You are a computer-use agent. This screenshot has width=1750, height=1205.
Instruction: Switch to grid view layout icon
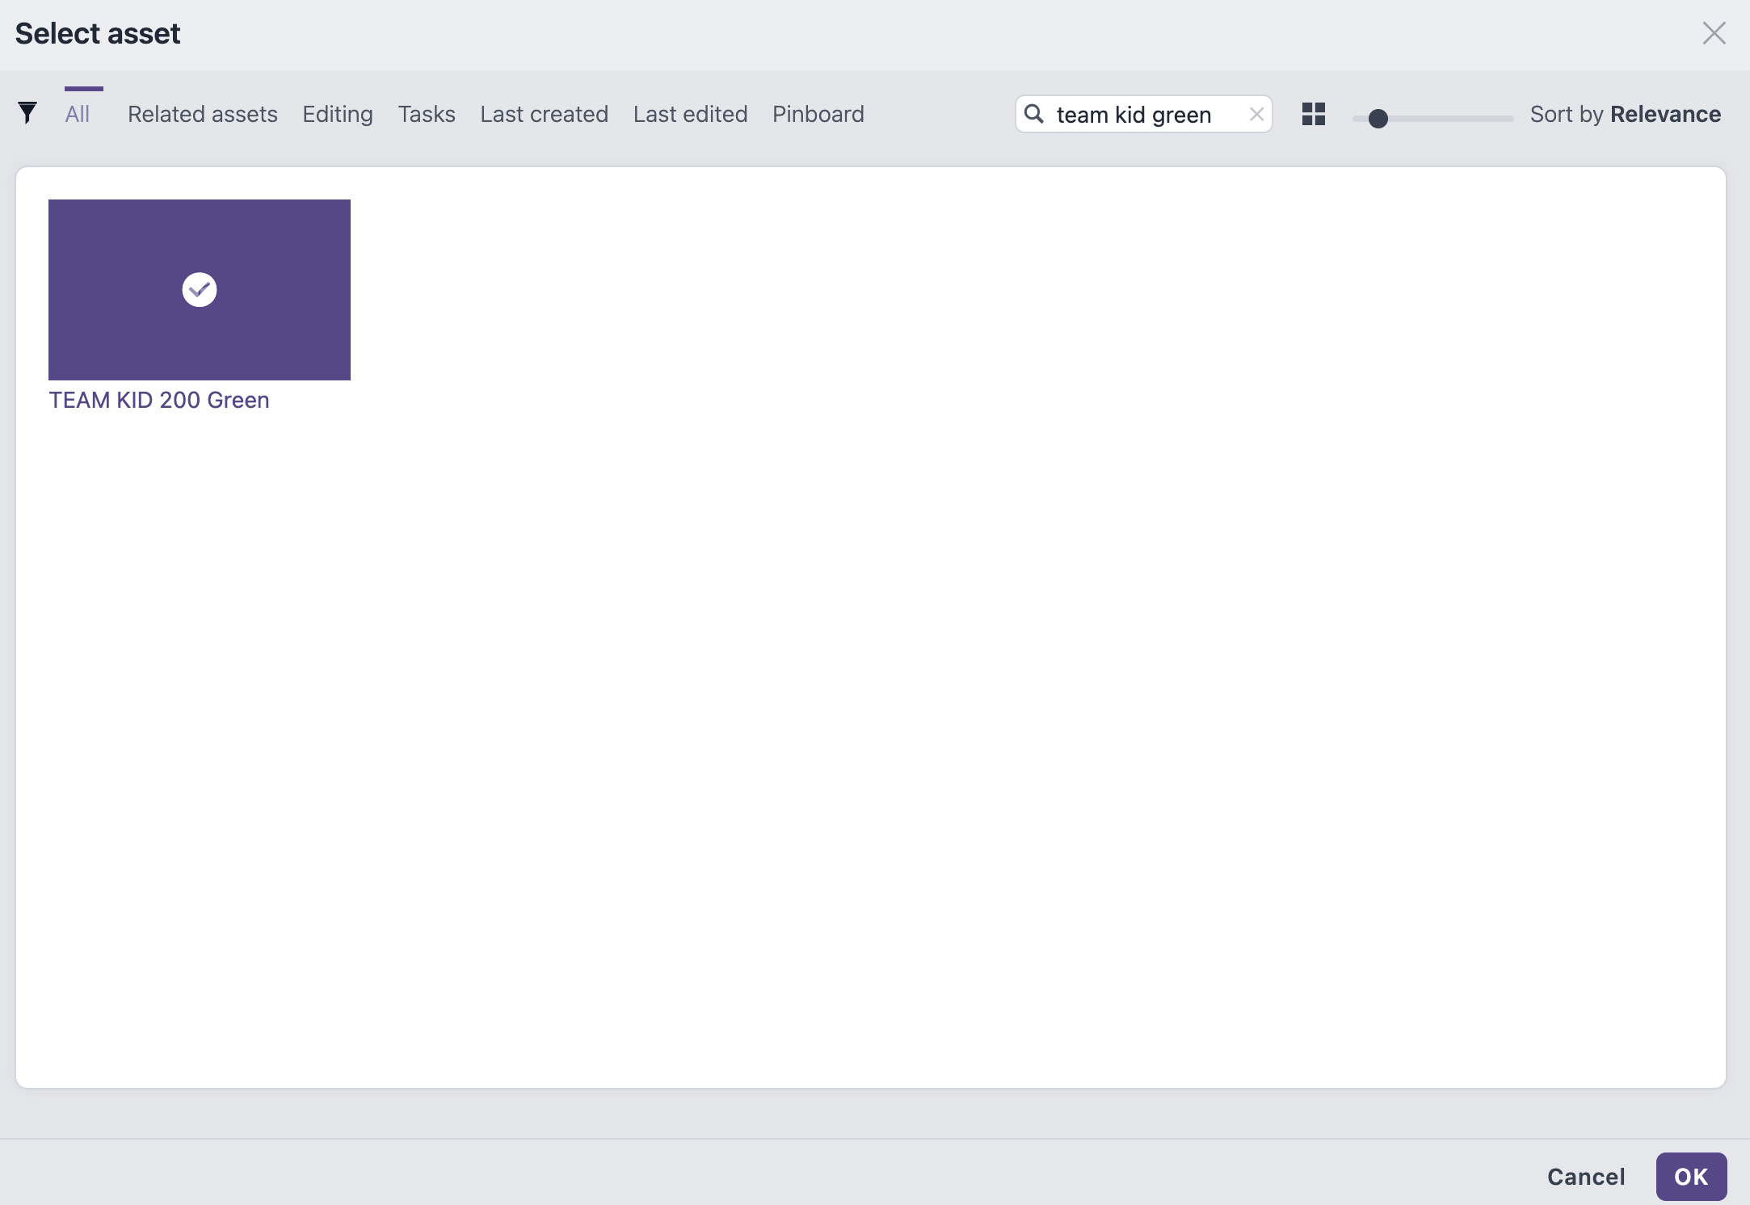pyautogui.click(x=1312, y=115)
